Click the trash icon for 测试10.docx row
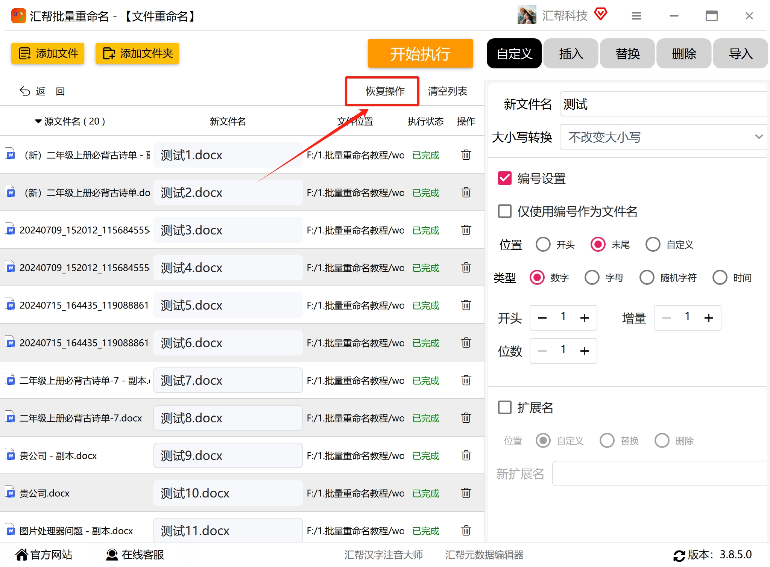Viewport: 770px width, 567px height. coord(466,493)
